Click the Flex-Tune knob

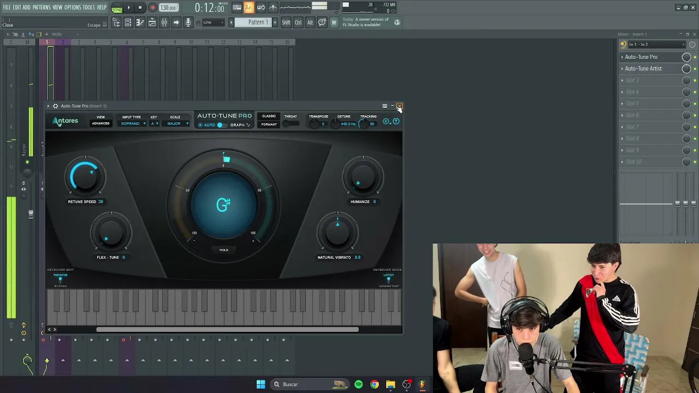click(111, 233)
